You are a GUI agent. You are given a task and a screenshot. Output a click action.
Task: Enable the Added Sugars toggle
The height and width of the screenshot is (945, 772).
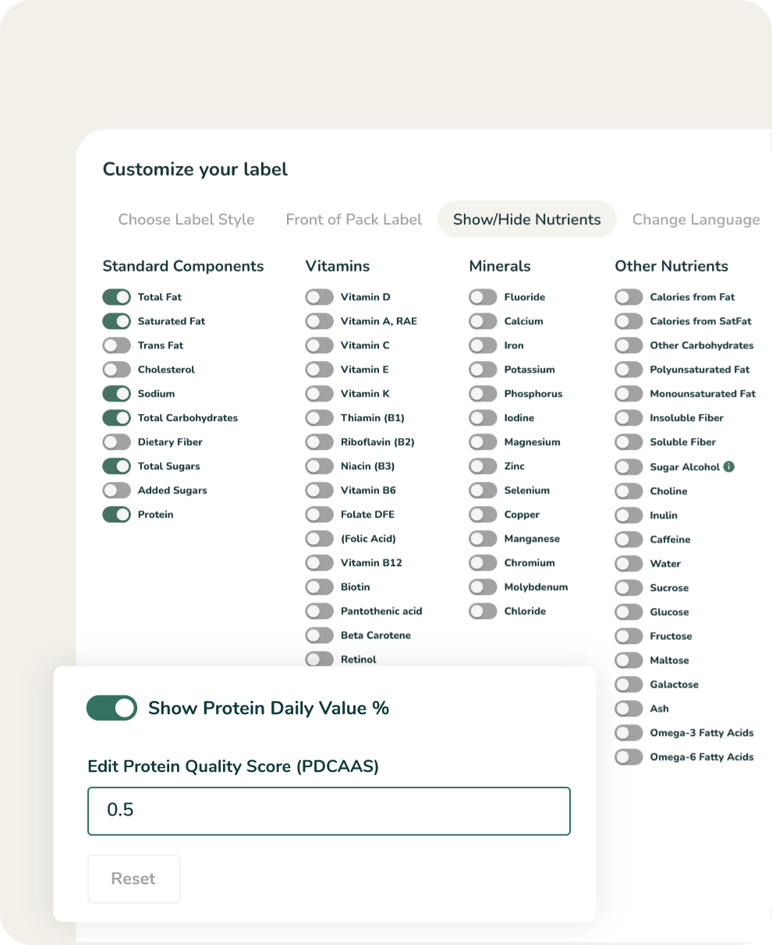[x=116, y=490]
